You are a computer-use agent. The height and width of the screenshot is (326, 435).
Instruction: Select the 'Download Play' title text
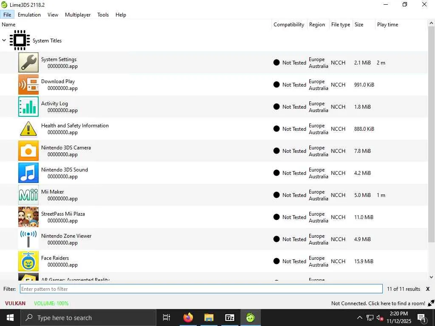(58, 81)
